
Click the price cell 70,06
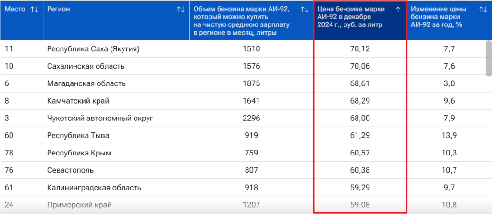click(x=360, y=66)
